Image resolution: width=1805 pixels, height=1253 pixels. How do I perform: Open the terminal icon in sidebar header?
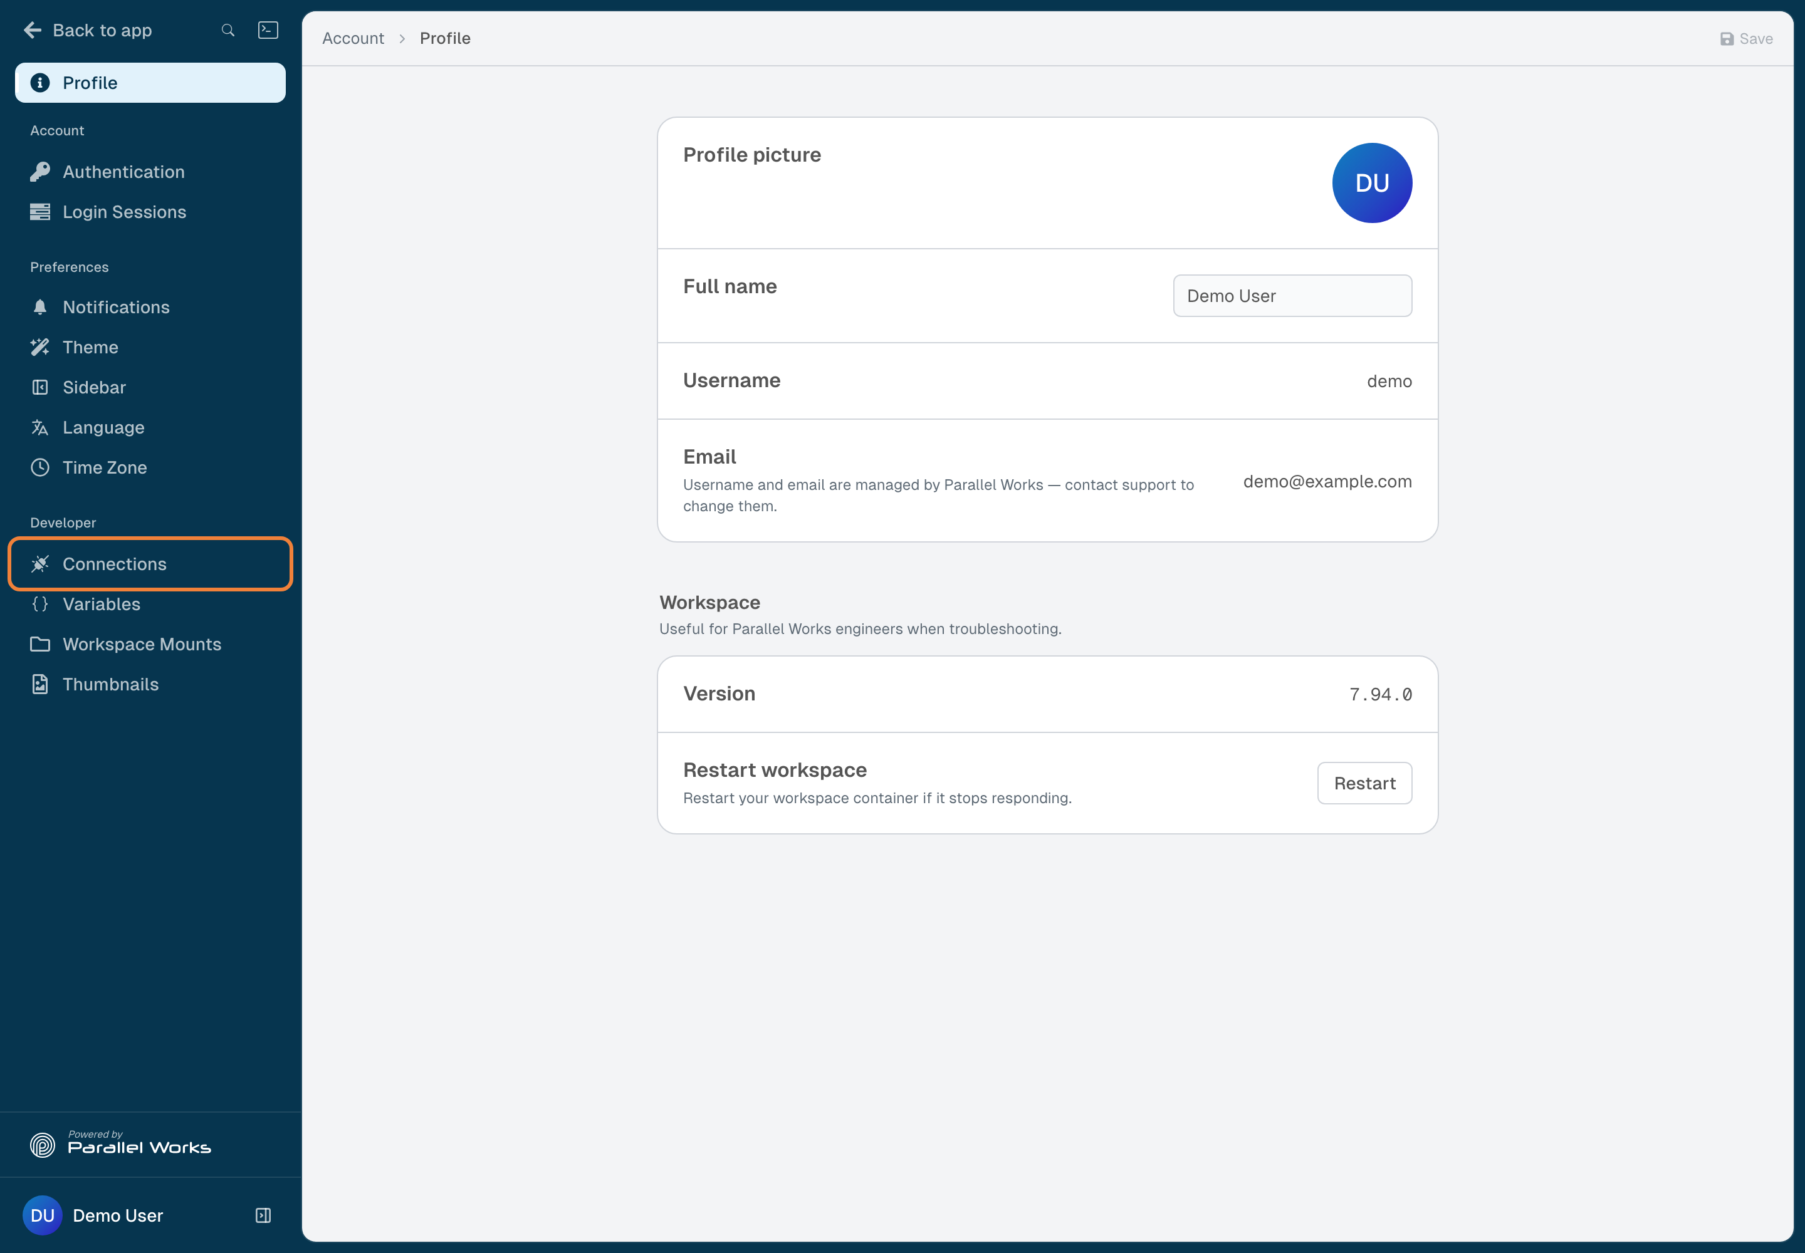(268, 30)
